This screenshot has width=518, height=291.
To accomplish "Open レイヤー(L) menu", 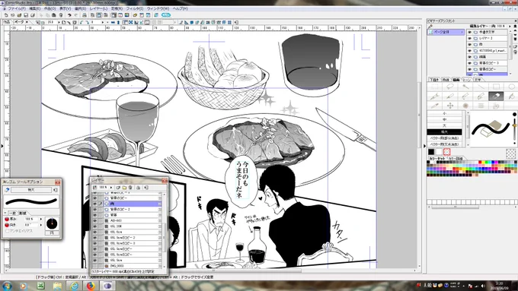I will click(98, 8).
